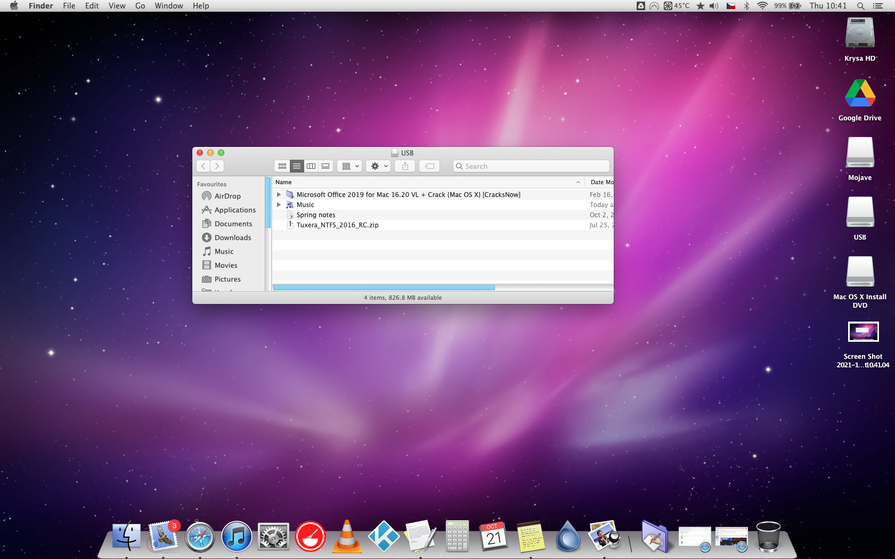
Task: Switch Finder to icon view
Action: (x=282, y=166)
